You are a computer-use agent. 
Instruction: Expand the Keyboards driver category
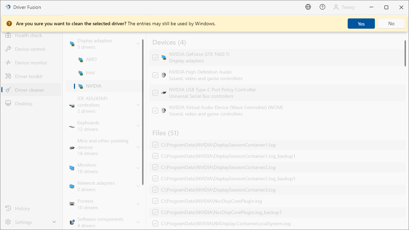138,126
